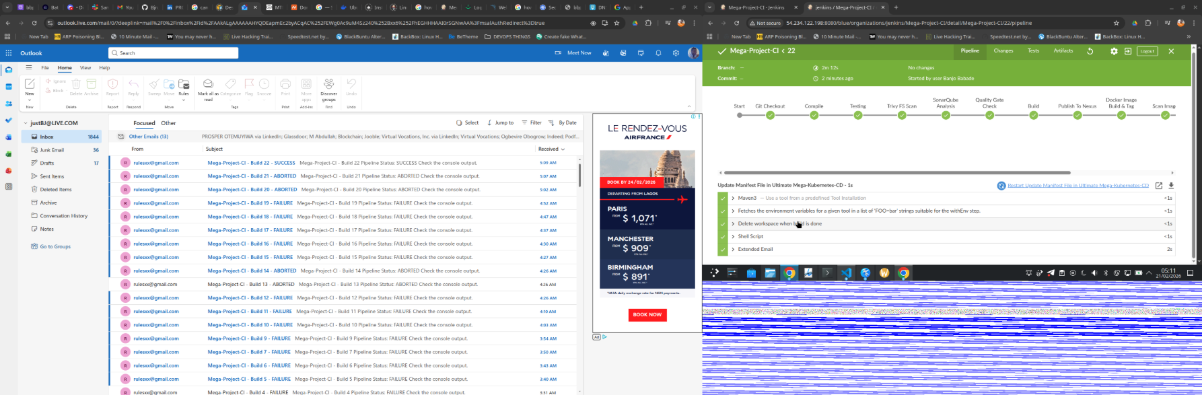
Task: Open Outlook settings gear icon
Action: pos(676,52)
